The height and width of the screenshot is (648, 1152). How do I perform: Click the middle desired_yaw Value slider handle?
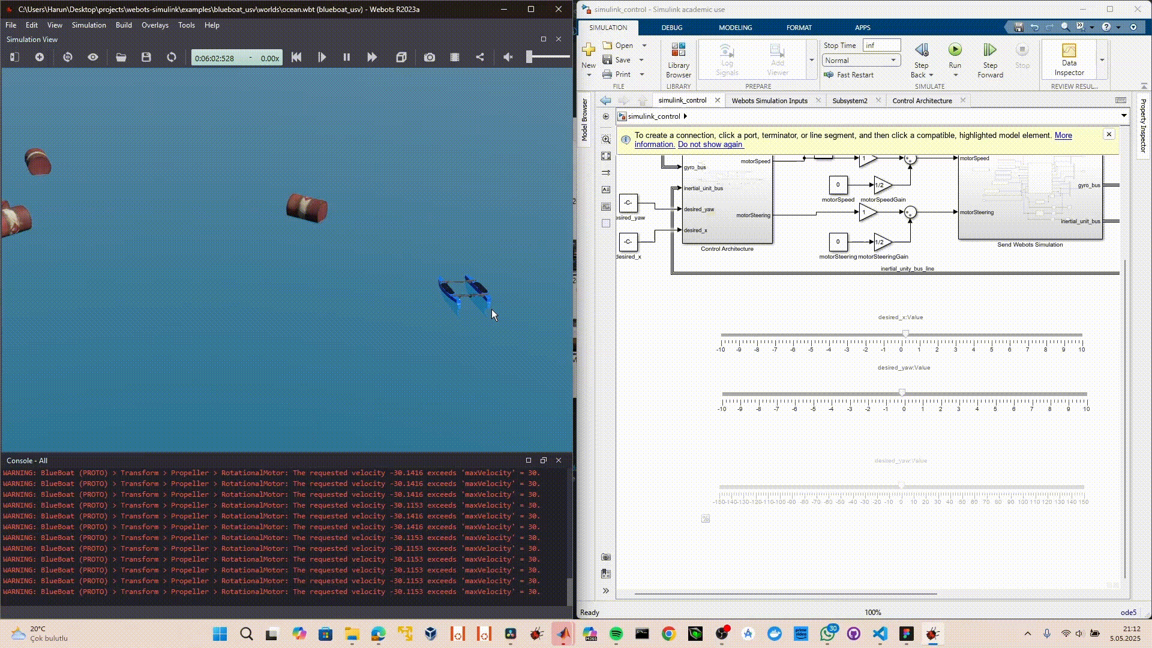point(902,393)
